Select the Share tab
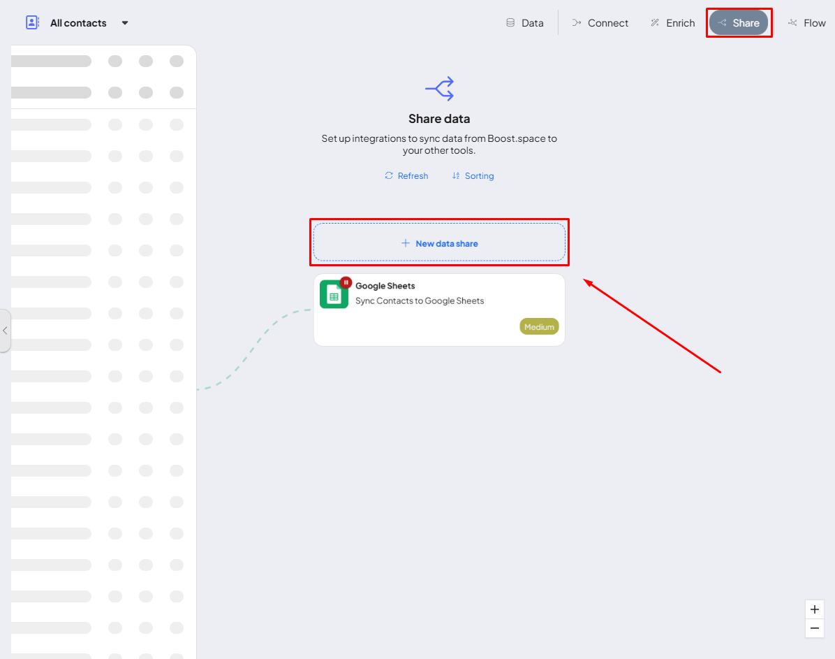The width and height of the screenshot is (835, 659). [x=739, y=23]
